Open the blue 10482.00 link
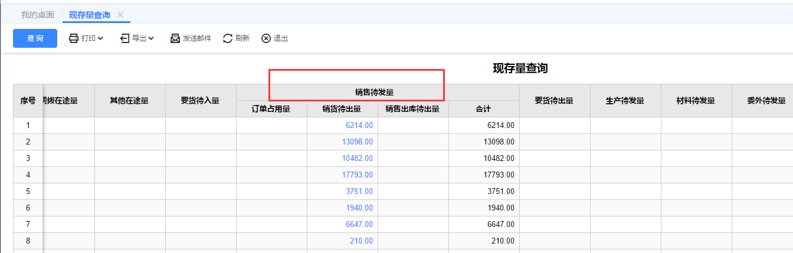Screen dimensions: 793x253 (357, 159)
